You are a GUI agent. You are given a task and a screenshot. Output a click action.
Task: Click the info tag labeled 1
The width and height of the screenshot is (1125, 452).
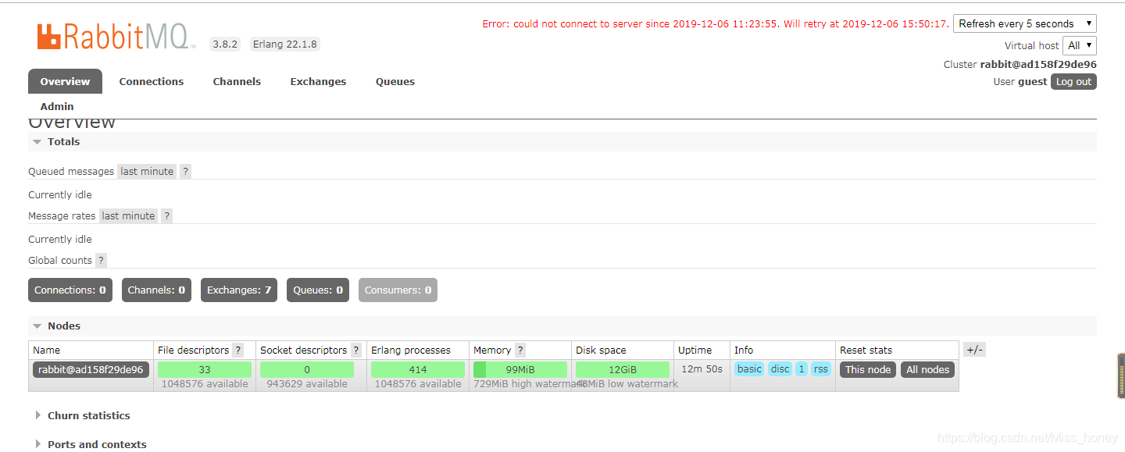pos(802,369)
